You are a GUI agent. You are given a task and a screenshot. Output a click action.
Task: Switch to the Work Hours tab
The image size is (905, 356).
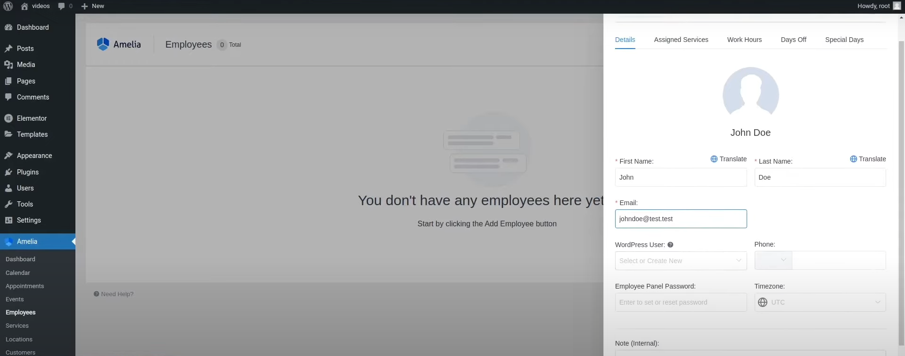744,40
